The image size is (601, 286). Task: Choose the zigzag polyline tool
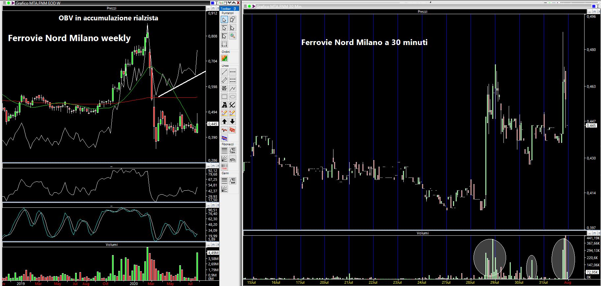(232, 88)
